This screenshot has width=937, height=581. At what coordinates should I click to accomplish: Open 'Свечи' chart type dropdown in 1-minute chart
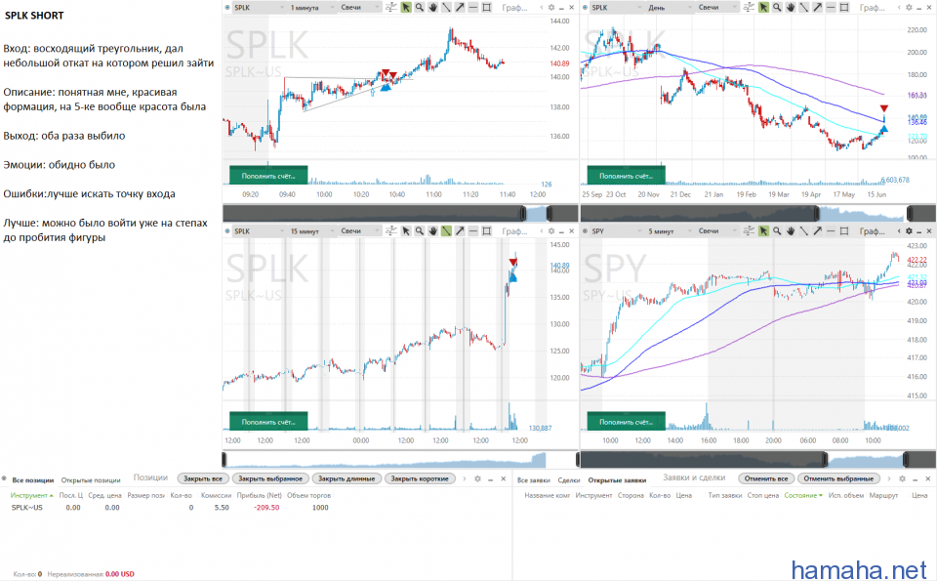pyautogui.click(x=359, y=7)
